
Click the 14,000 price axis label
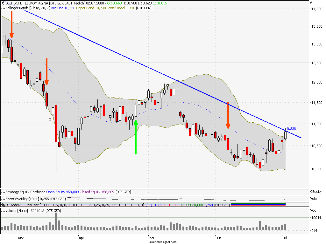pyautogui.click(x=317, y=9)
